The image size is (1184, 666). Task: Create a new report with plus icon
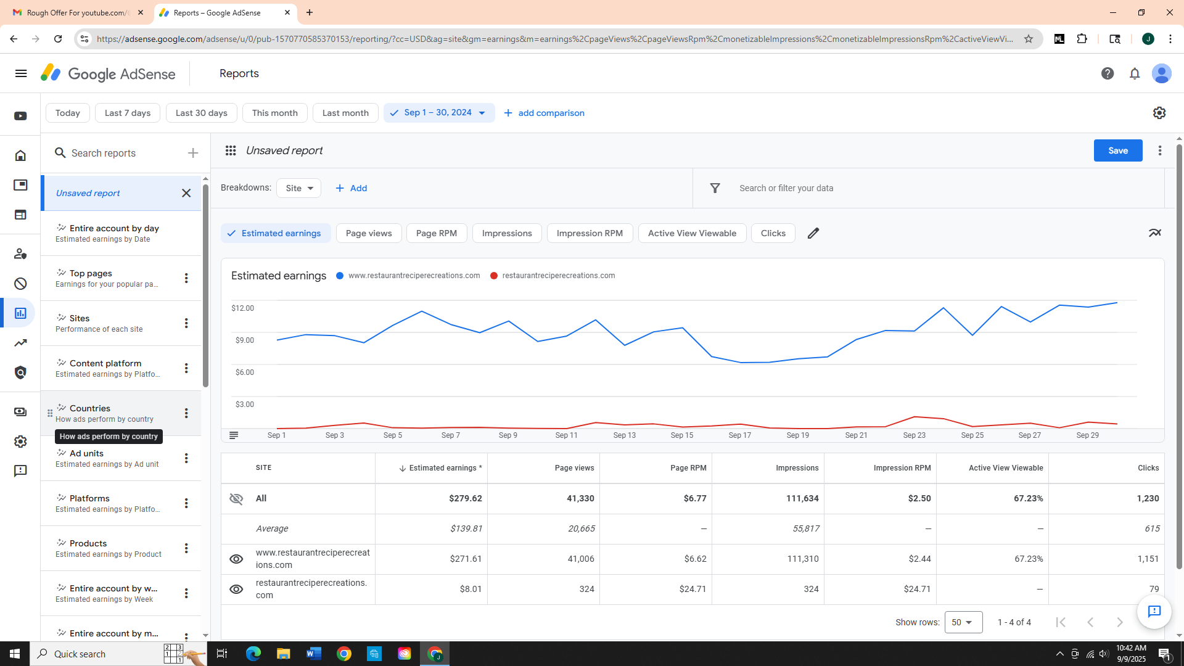[x=193, y=153]
